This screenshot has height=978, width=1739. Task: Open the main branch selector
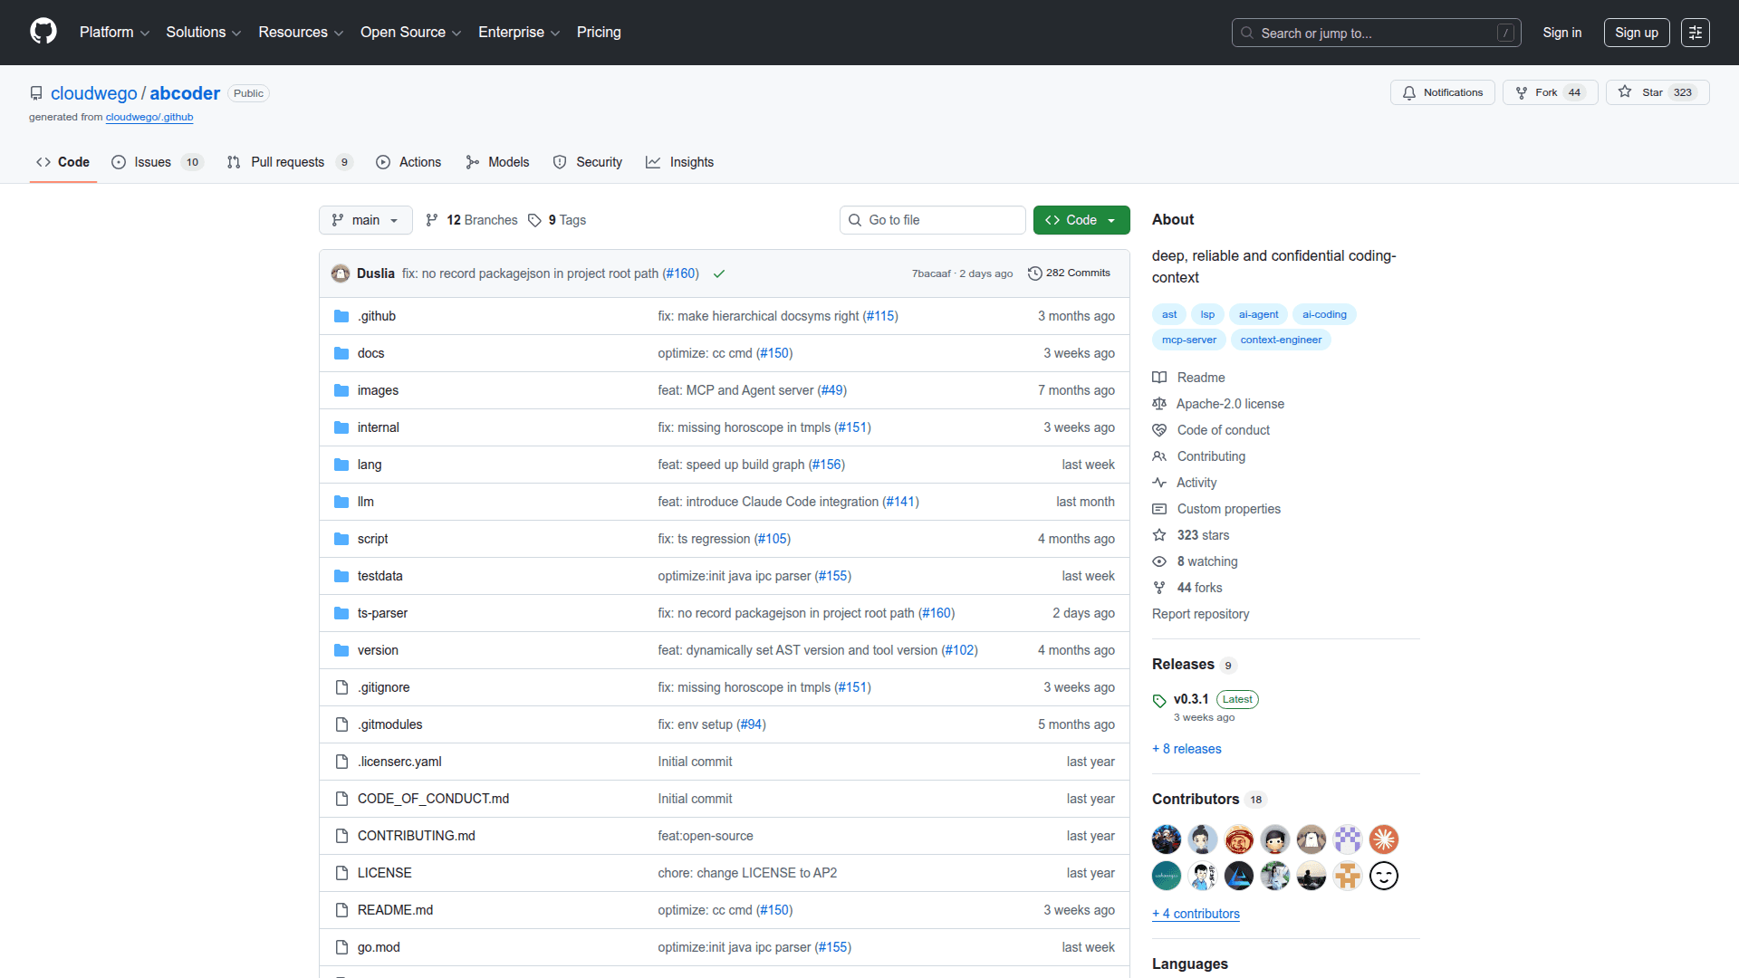[x=365, y=220]
